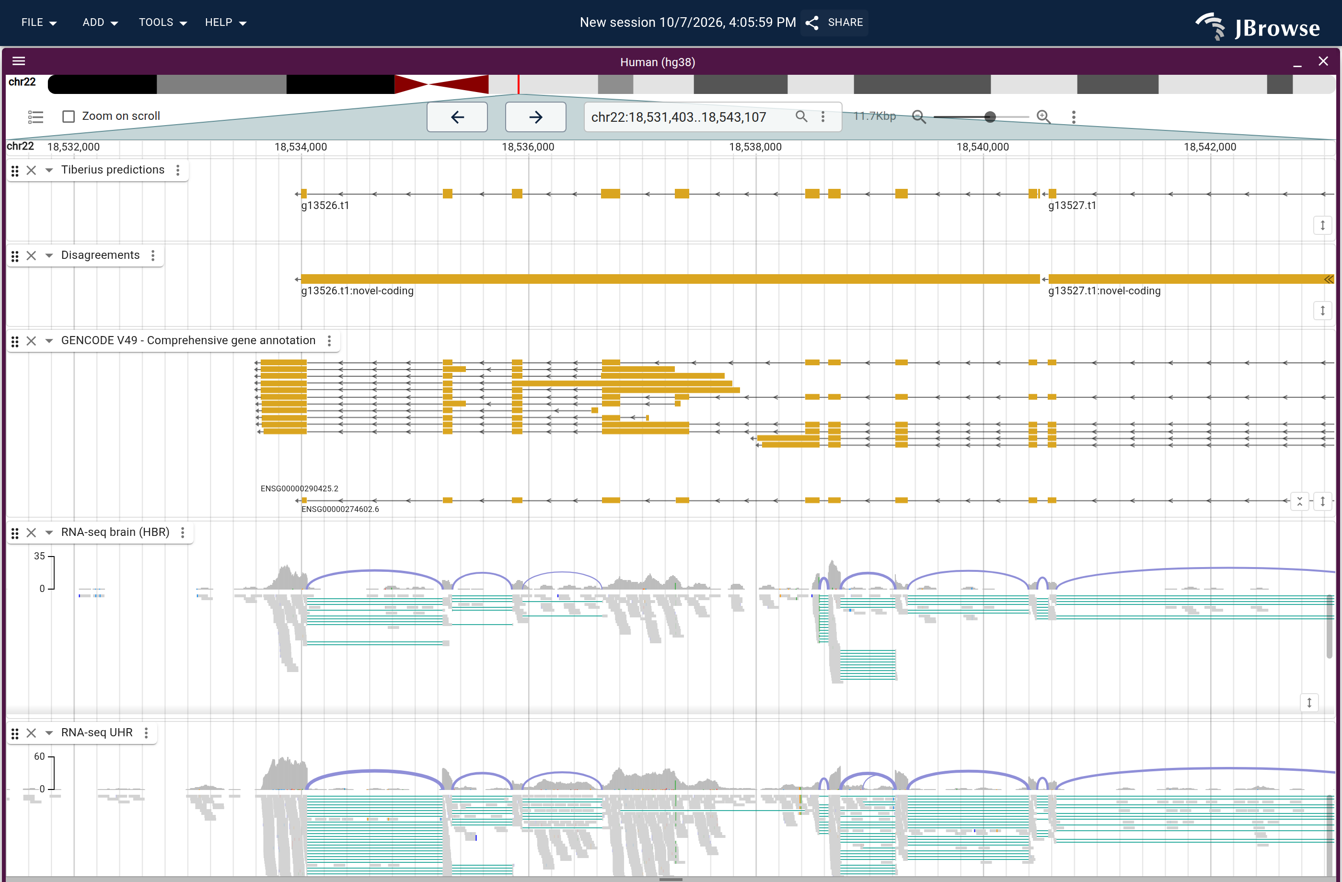
Task: Open the FILE menu
Action: (39, 23)
